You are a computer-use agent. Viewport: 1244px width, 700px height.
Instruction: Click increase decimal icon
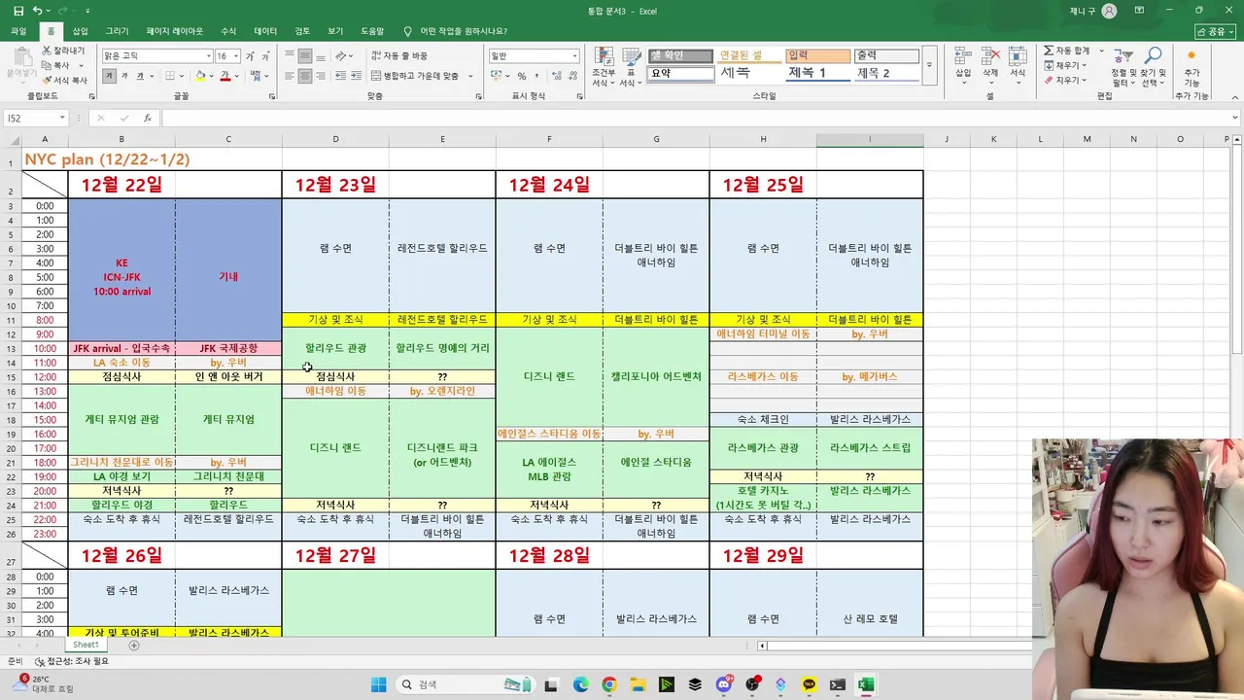pyautogui.click(x=555, y=76)
